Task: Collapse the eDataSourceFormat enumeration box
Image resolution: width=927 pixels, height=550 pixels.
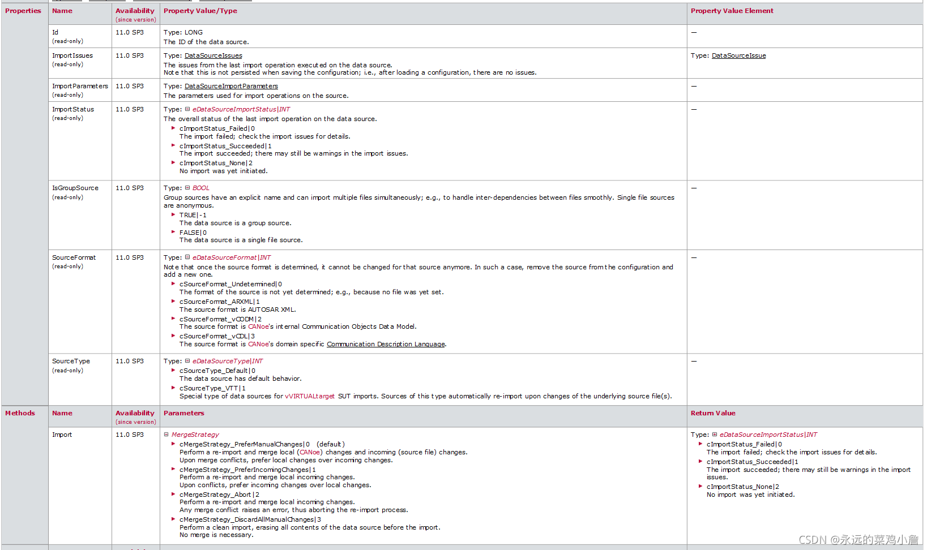Action: 187,257
